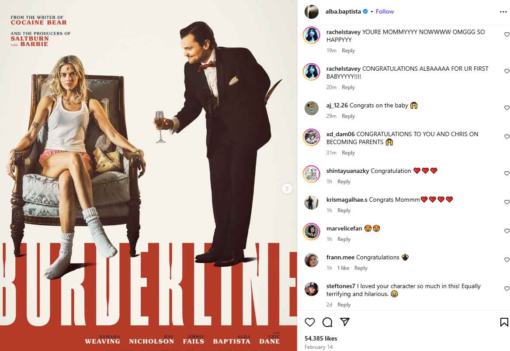Open post options via the three-dot icon
Image resolution: width=510 pixels, height=351 pixels.
[503, 11]
